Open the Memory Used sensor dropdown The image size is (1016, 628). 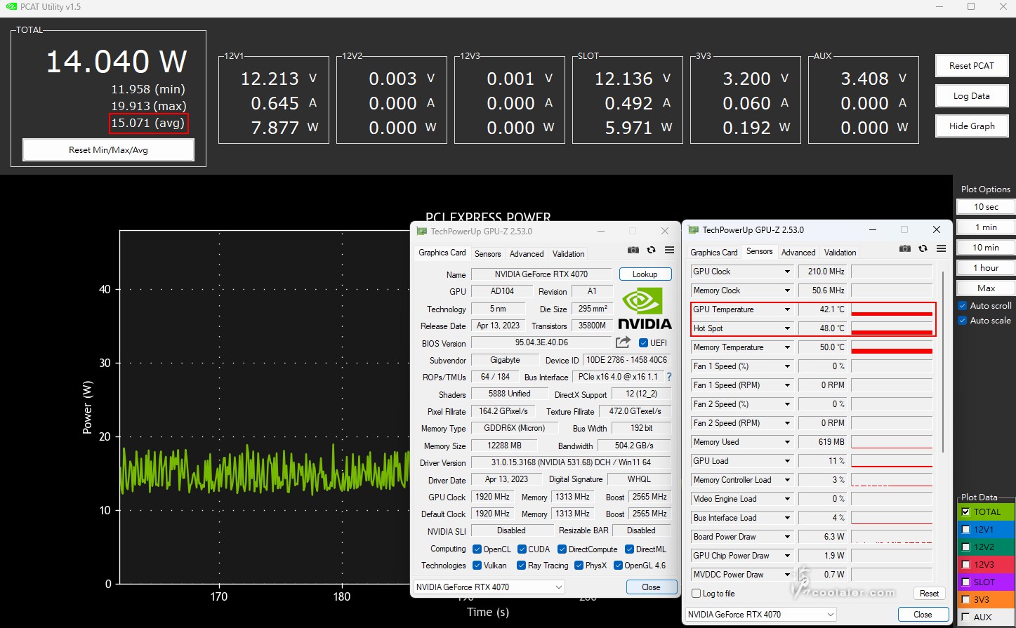787,442
